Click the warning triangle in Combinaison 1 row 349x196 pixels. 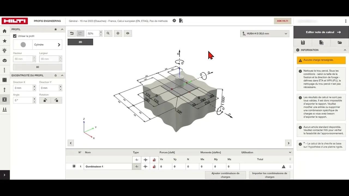tap(284, 167)
